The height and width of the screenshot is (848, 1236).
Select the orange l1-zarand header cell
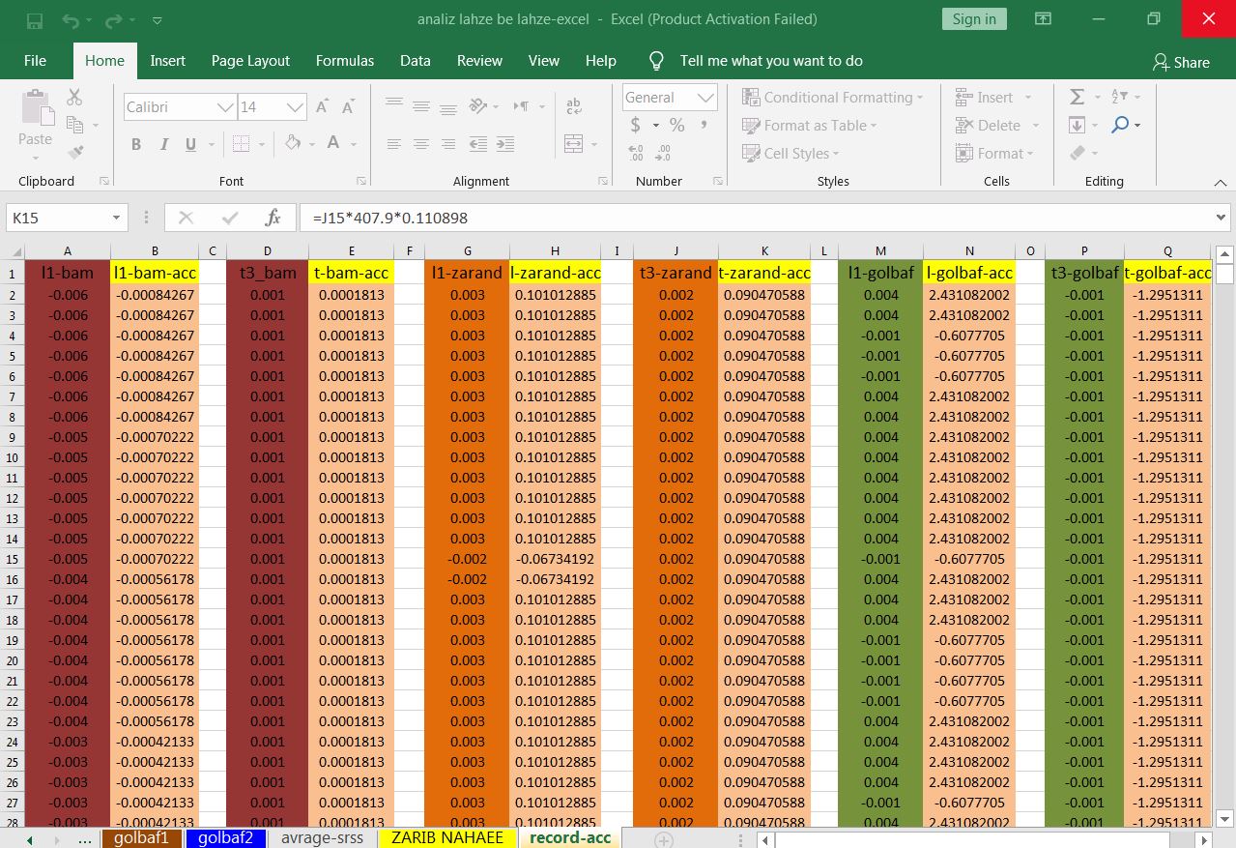467,274
